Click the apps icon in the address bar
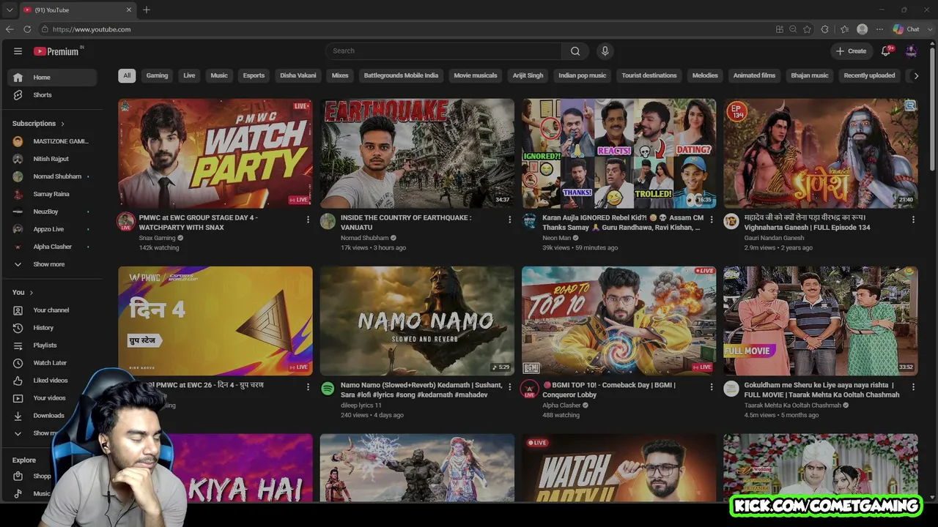The width and height of the screenshot is (938, 527). coord(779,29)
